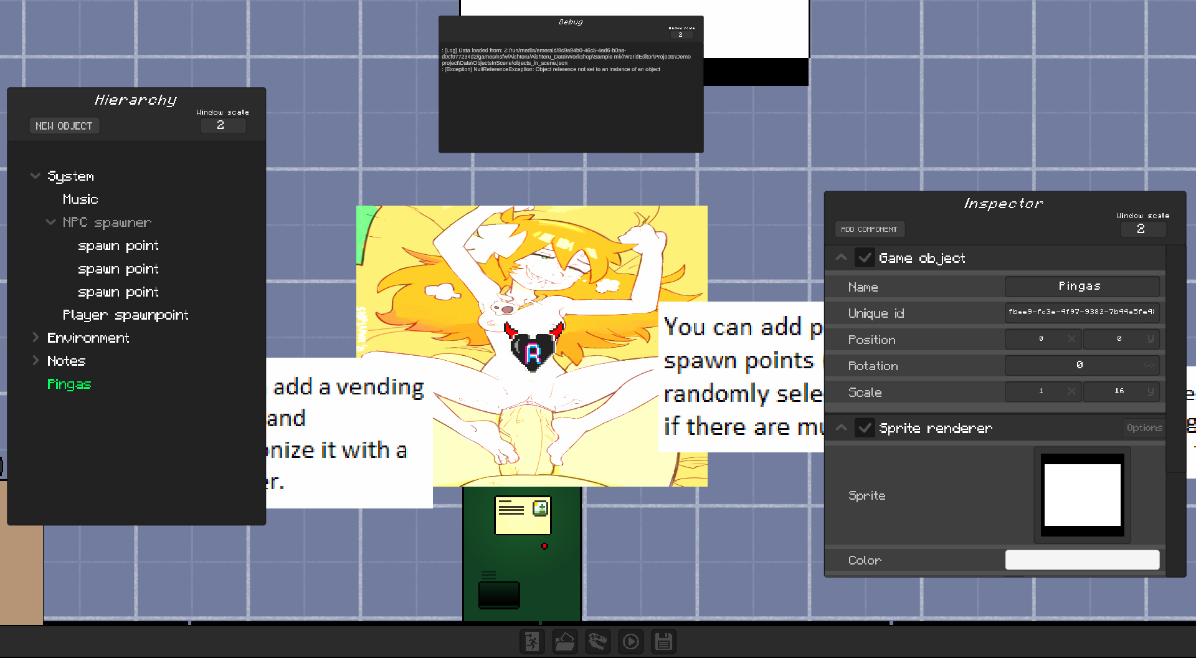Click the Scale X value field
The image size is (1196, 658).
tap(1043, 391)
